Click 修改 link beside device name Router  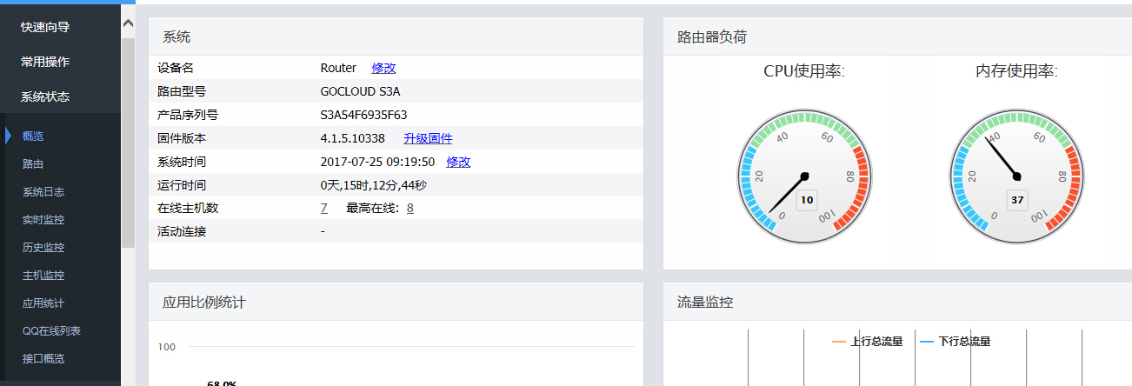pos(383,68)
